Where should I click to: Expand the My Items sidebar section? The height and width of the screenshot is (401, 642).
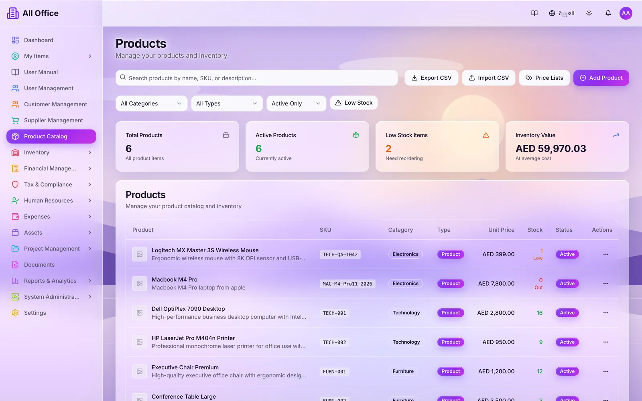(51, 56)
